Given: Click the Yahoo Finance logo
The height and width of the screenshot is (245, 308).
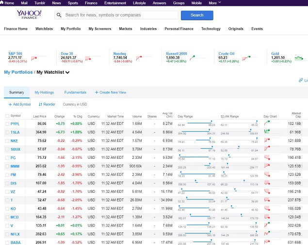Looking at the screenshot, I should [x=29, y=15].
